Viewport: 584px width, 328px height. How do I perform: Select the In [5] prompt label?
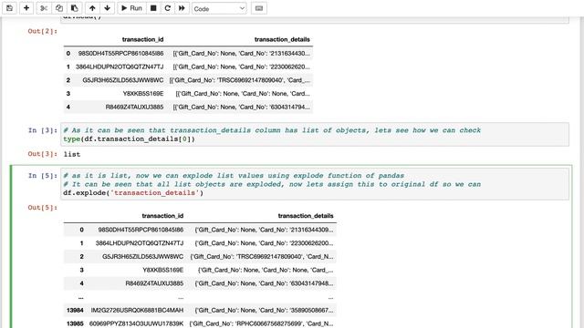tap(43, 175)
